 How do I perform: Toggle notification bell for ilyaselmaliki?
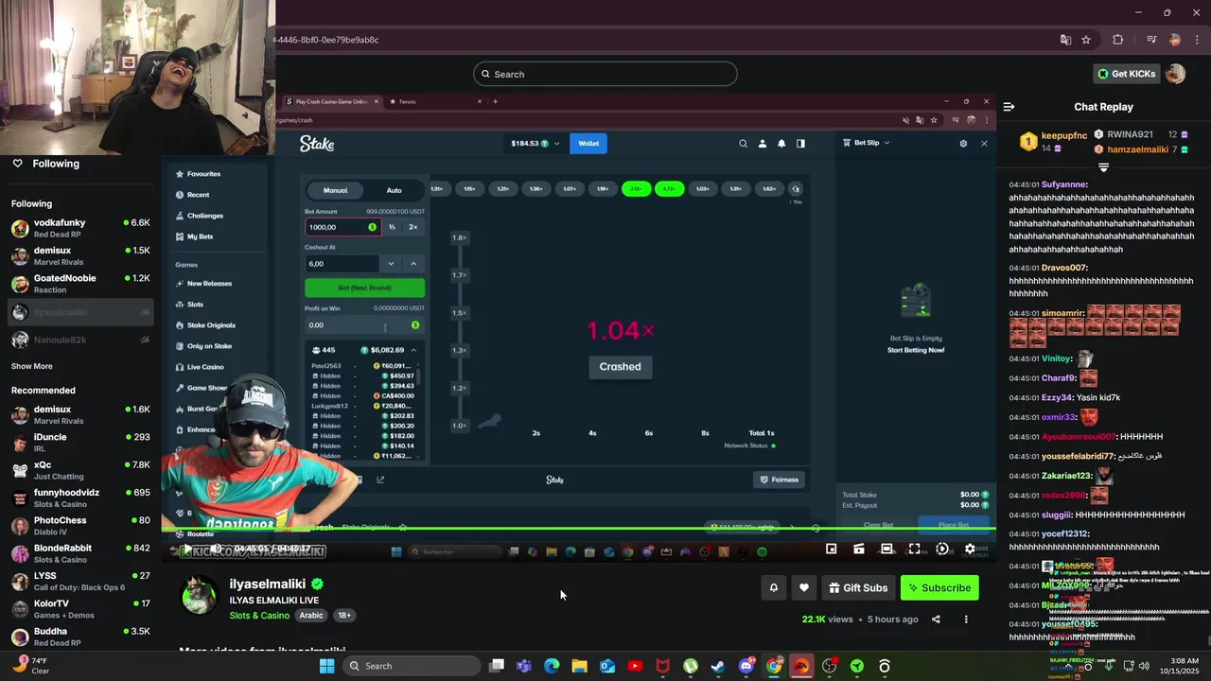773,588
